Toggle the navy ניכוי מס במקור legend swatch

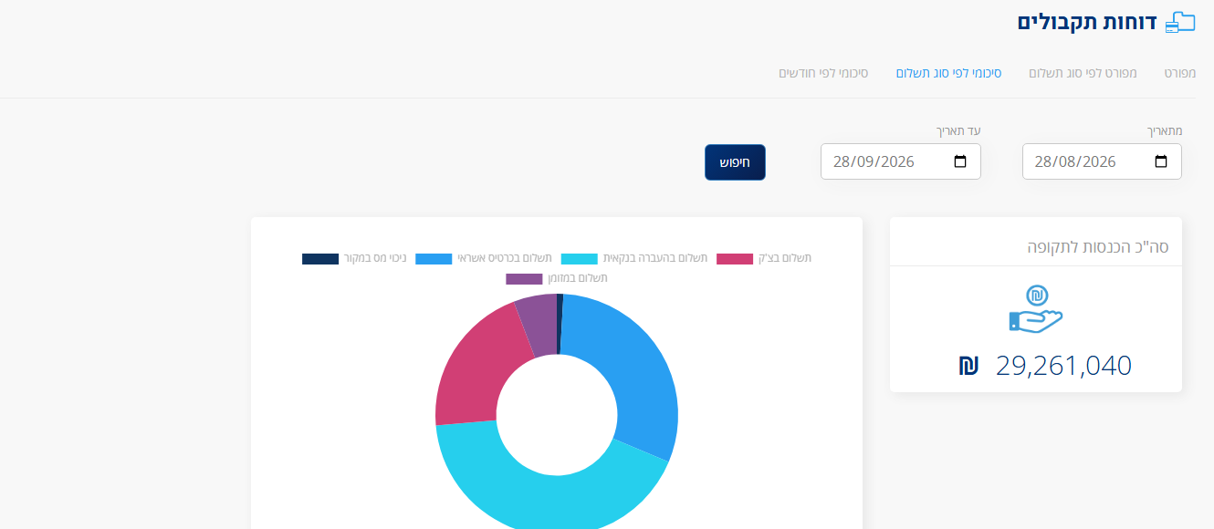(x=320, y=259)
